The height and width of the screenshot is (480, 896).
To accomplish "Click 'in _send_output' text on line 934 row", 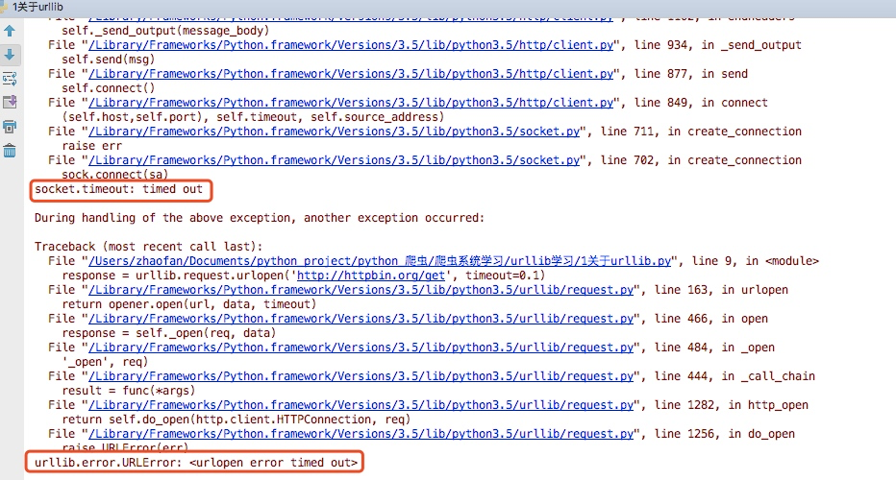I will (752, 45).
